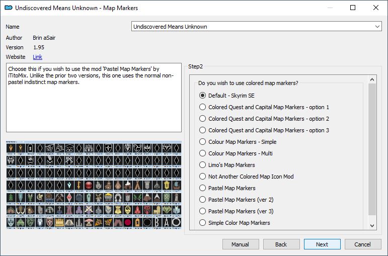The image size is (388, 256).
Task: Click the letter B marker in preview
Action: pos(157,222)
